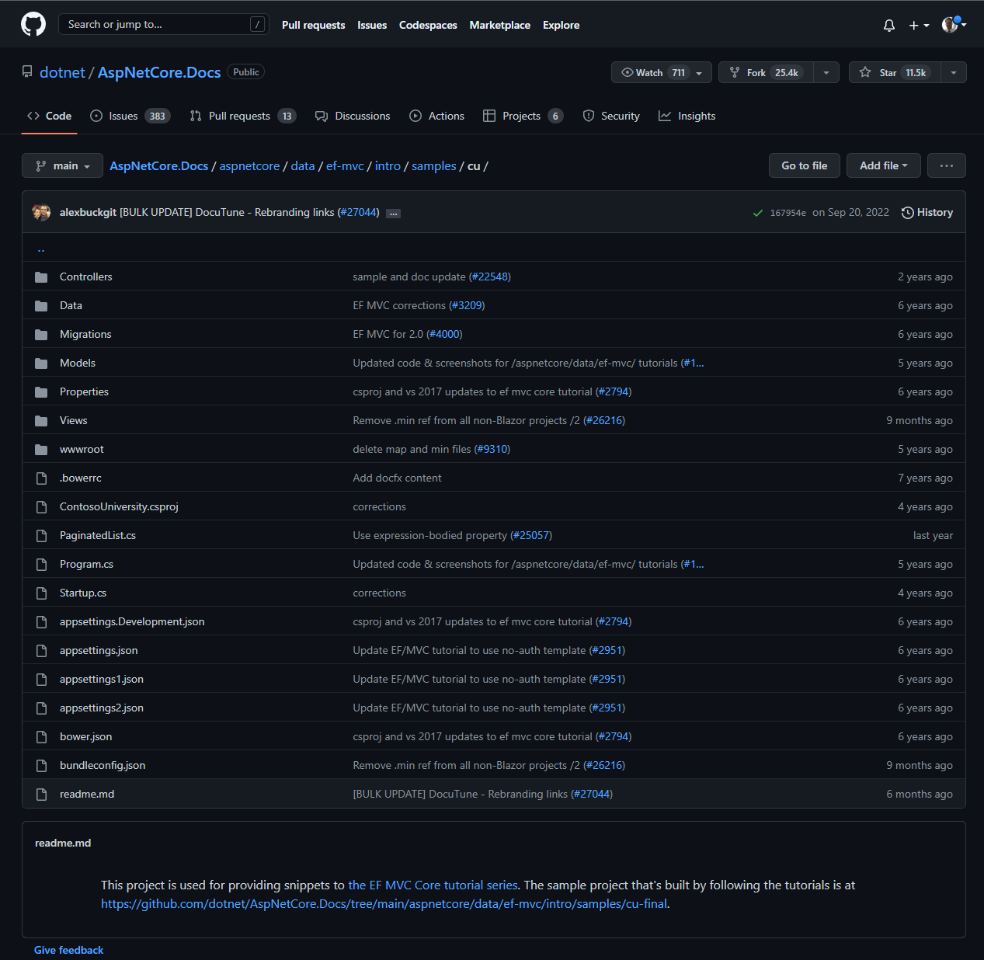
Task: Click the PaginatedList.cs file icon
Action: (41, 536)
